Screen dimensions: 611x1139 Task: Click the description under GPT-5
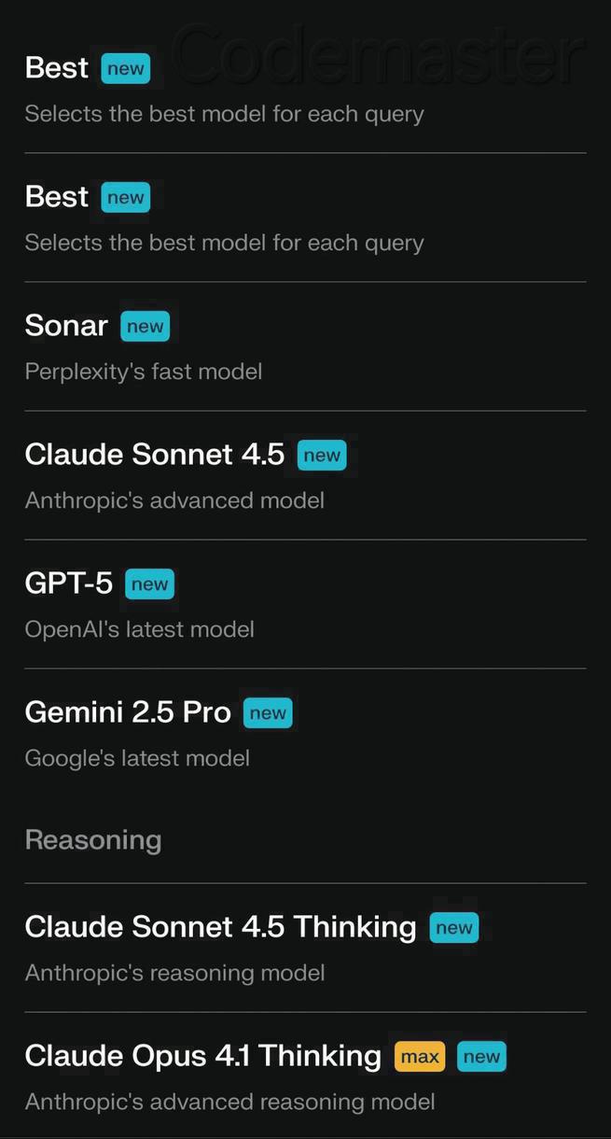click(x=139, y=628)
